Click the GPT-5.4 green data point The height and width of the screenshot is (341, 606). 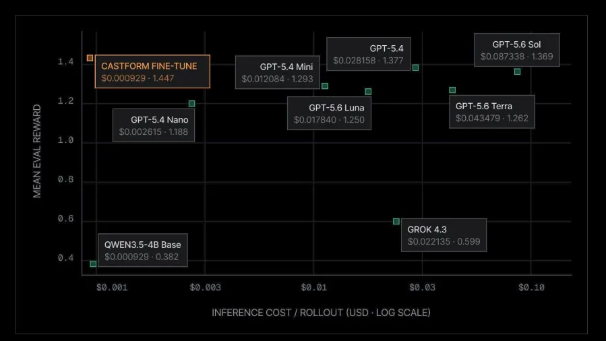[415, 67]
